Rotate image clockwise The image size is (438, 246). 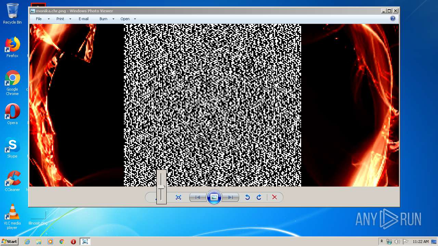pos(259,197)
